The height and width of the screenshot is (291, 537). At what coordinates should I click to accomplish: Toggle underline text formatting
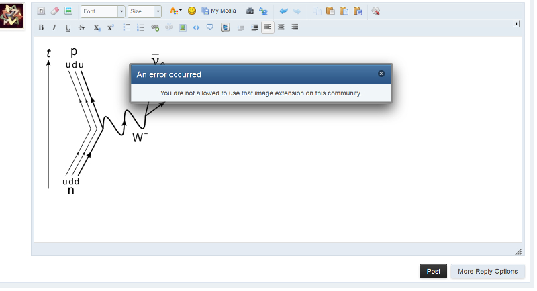[x=68, y=27]
